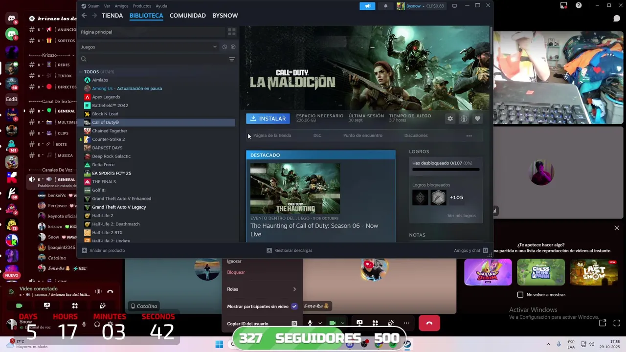The image size is (626, 352).
Task: Show hidden system tray icons chevron
Action: pos(548,344)
